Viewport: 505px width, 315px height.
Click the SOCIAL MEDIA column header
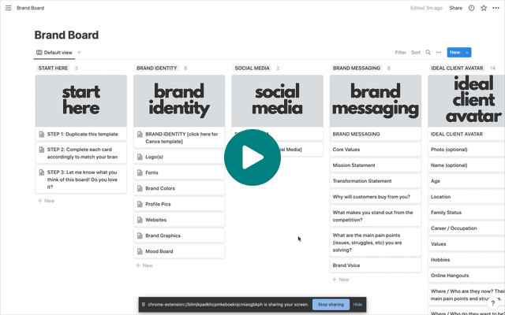(252, 69)
